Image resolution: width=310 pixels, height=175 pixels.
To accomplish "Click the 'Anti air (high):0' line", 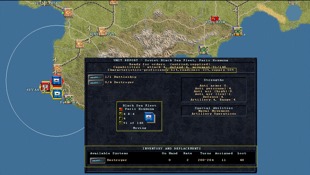I will click(x=214, y=91).
